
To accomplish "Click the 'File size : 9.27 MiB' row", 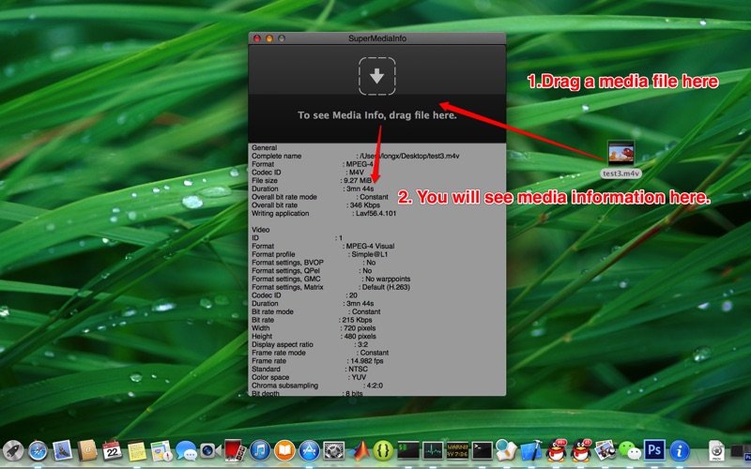I will tap(312, 180).
